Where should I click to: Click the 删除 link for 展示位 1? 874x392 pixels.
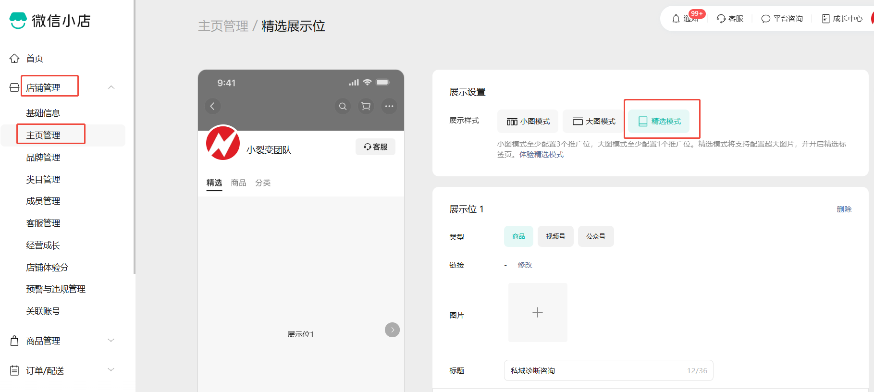tap(844, 209)
